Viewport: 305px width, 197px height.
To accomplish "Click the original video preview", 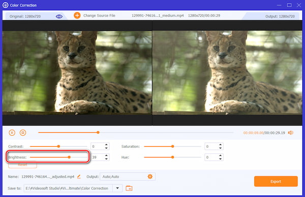I will (x=77, y=72).
